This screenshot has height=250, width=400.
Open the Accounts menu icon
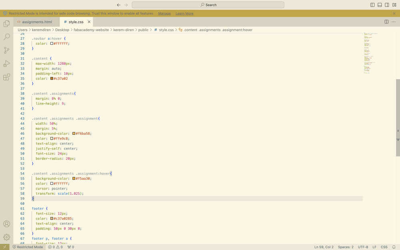[x=7, y=224]
